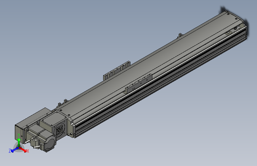Click the green Y axis arrow on triad
257x166 pixels.
click(x=19, y=143)
